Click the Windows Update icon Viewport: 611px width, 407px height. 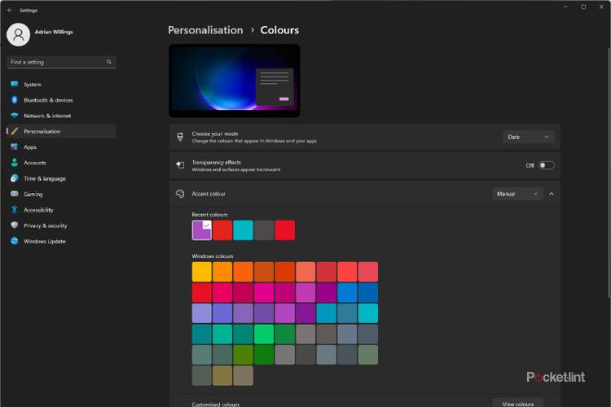click(15, 242)
